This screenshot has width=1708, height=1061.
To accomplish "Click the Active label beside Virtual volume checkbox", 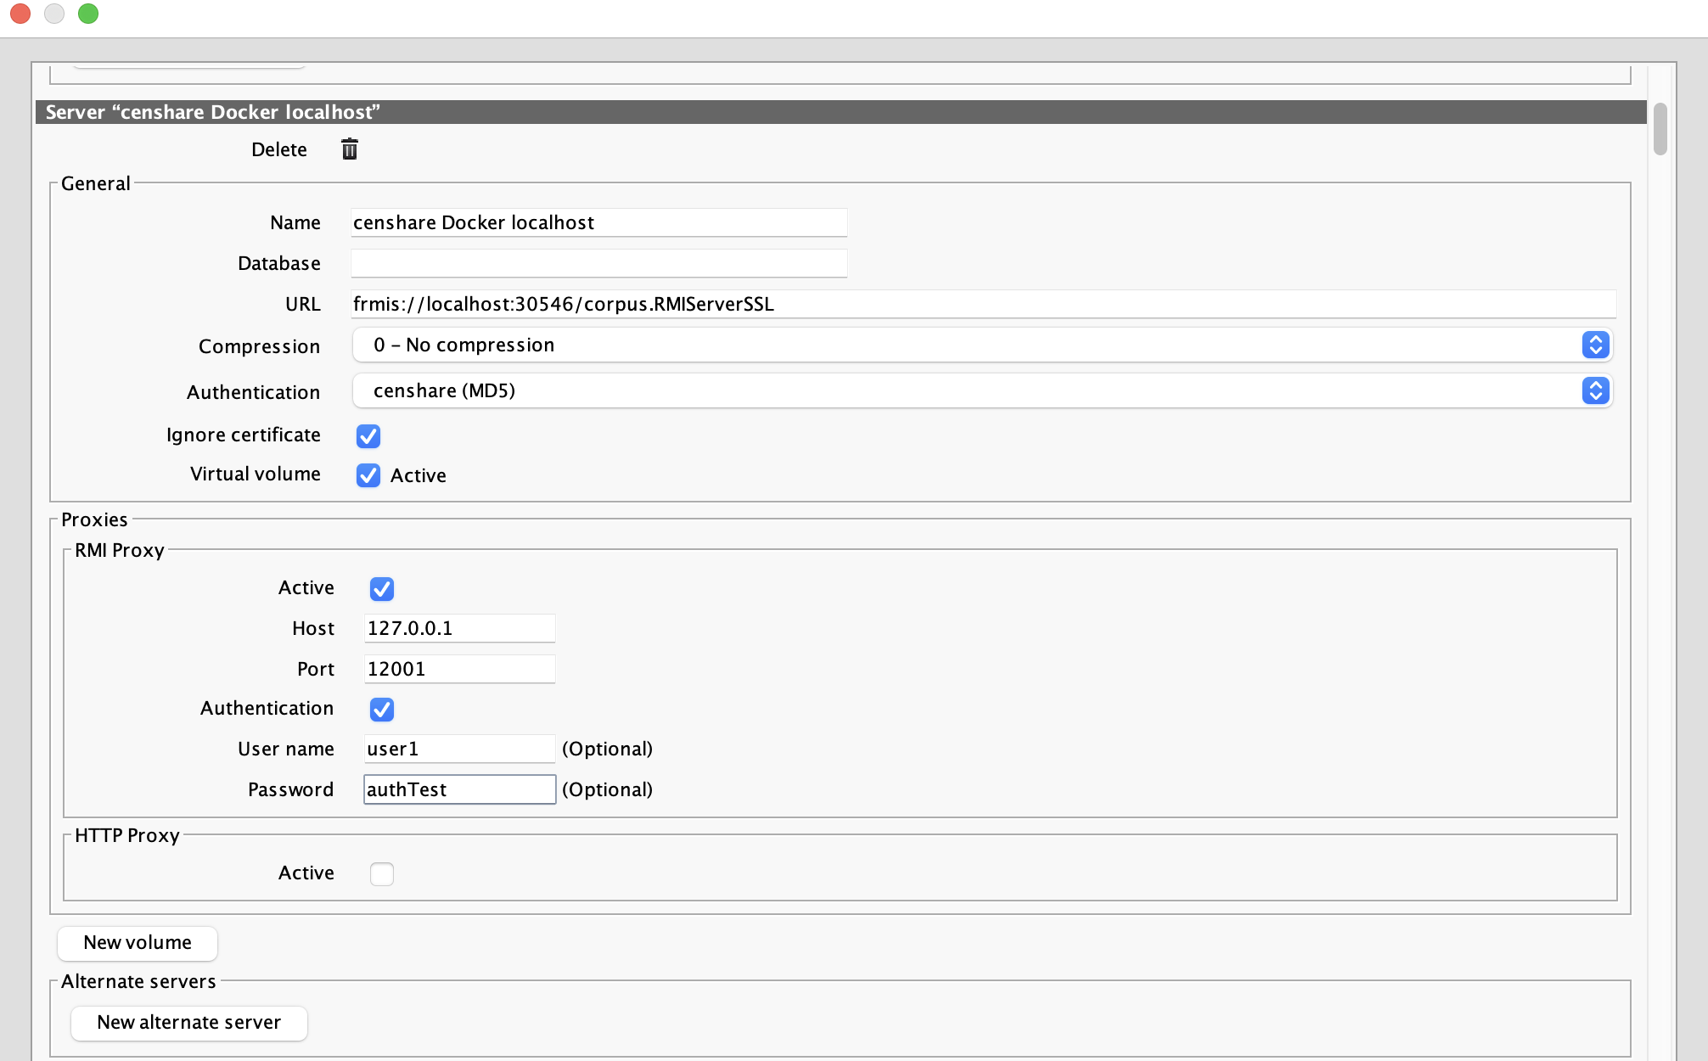I will coord(418,475).
